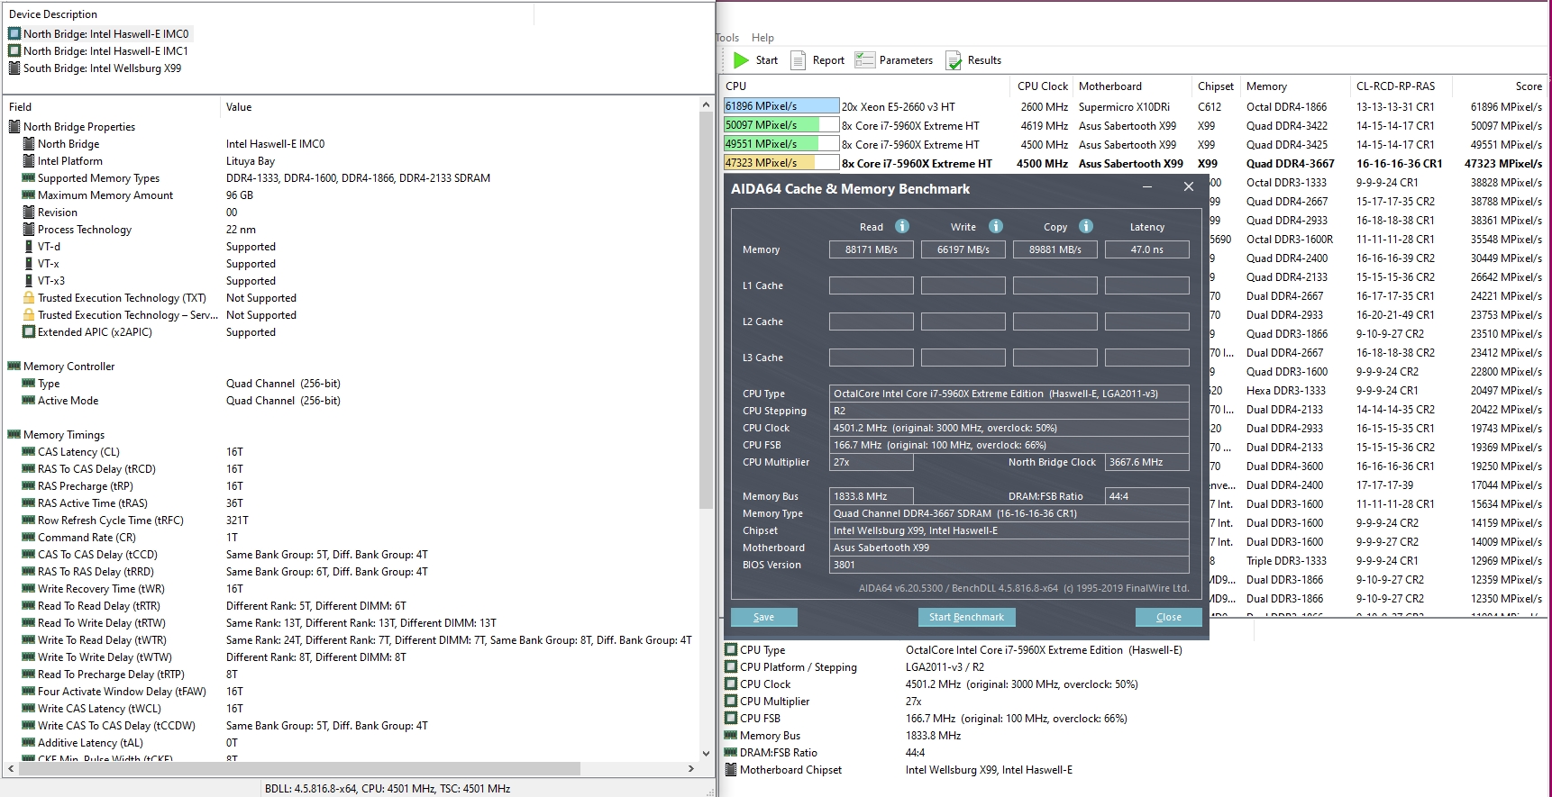This screenshot has width=1552, height=797.
Task: Click the Memory Write field showing 66197 MB/s
Action: point(963,249)
